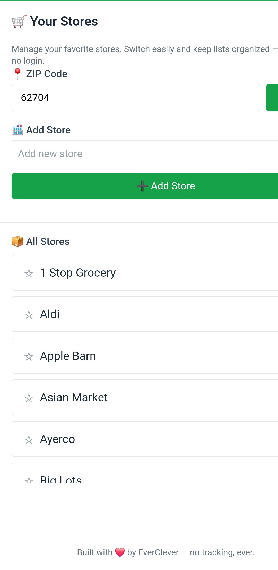Toggle favorite star for Asian Market
This screenshot has height=570, width=278.
click(x=29, y=398)
